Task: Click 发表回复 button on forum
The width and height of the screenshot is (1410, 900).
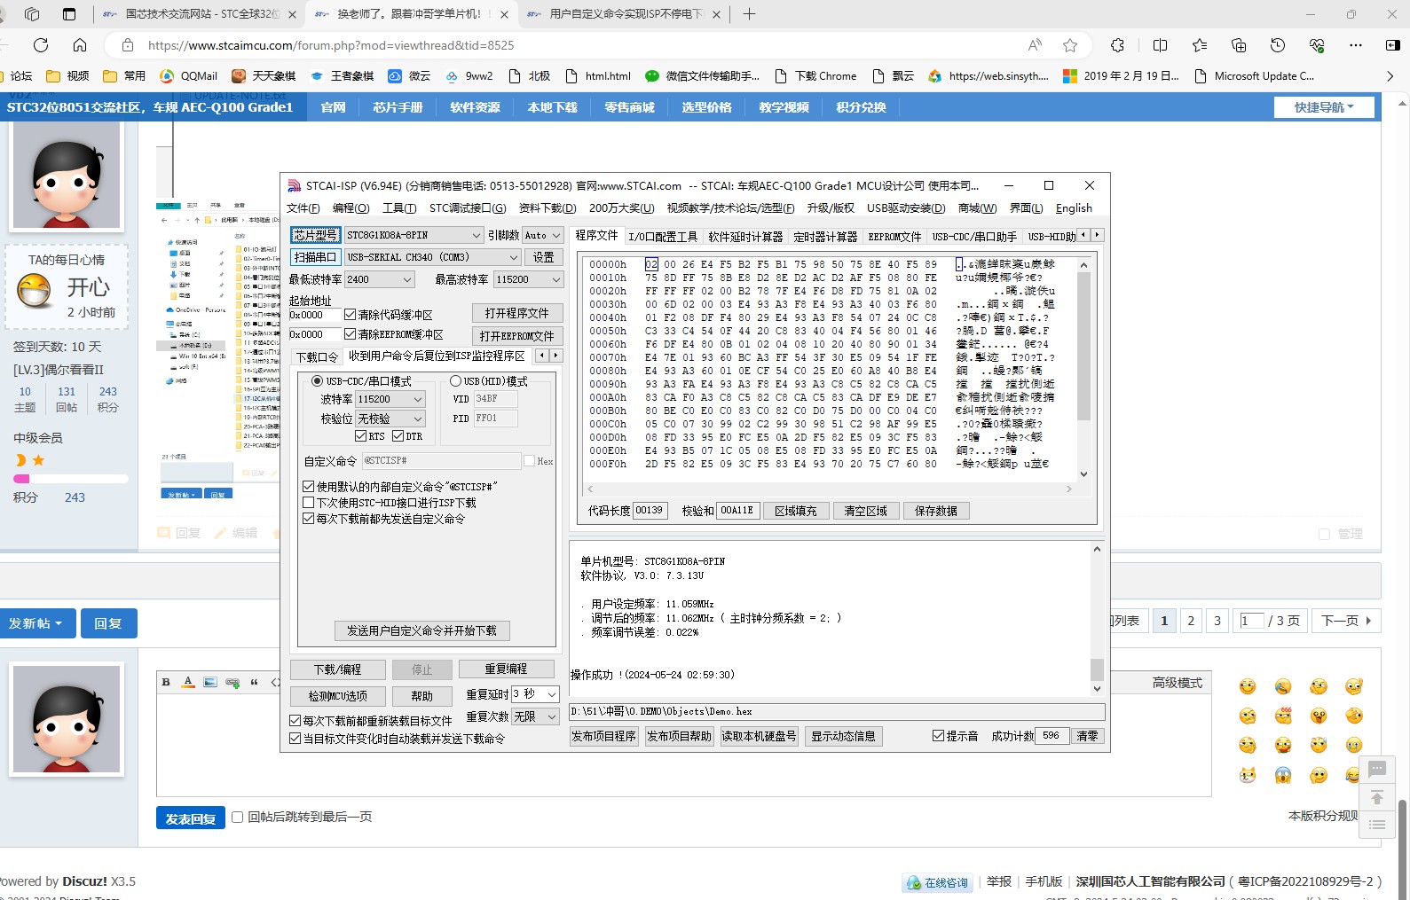Action: [x=190, y=818]
